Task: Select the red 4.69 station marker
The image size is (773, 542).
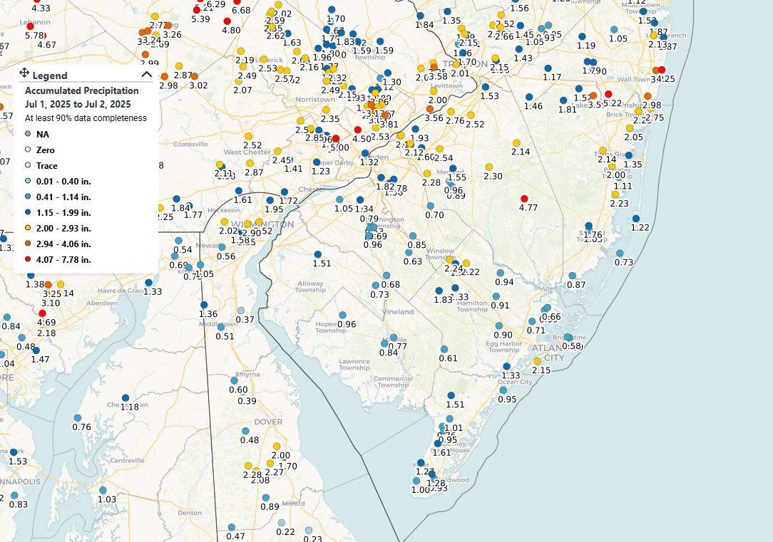Action: [42, 313]
